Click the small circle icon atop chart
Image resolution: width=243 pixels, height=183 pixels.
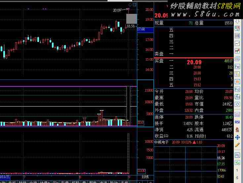click(x=130, y=5)
